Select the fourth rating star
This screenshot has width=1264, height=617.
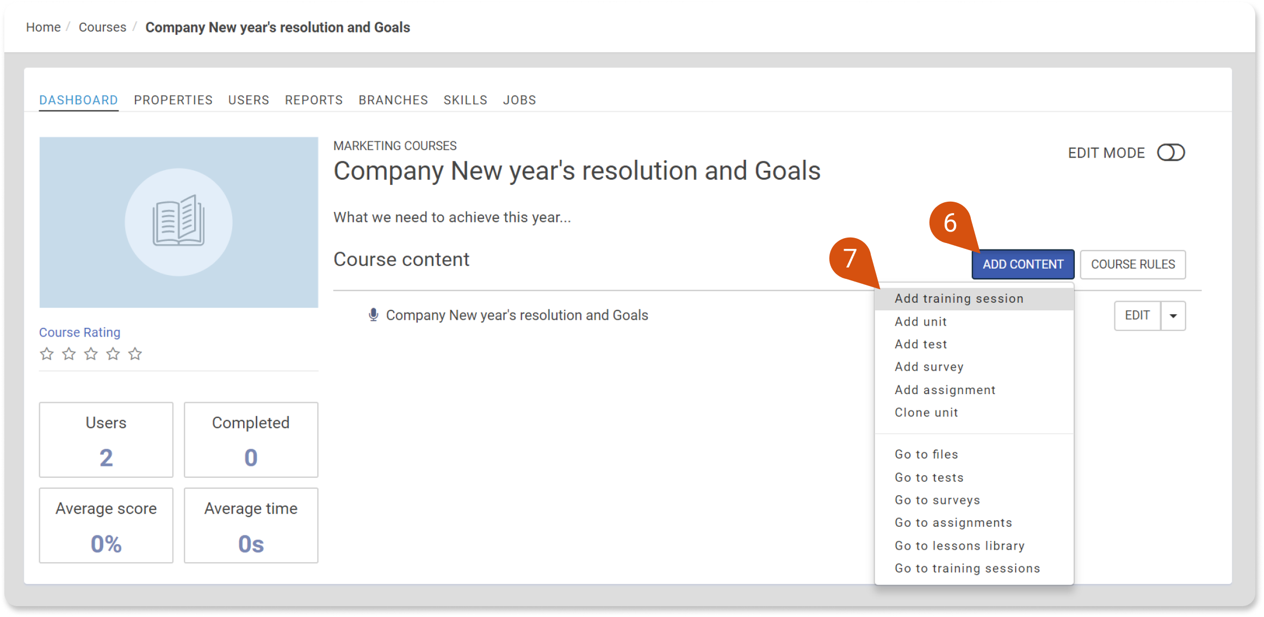coord(113,354)
